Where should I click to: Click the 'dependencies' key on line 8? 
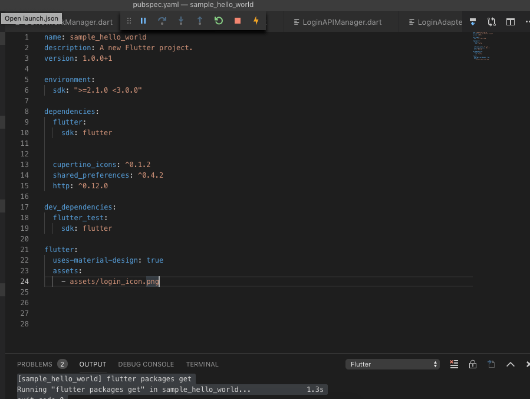pyautogui.click(x=70, y=112)
